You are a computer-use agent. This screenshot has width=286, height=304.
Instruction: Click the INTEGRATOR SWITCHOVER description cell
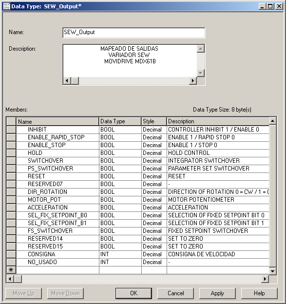[218, 161]
